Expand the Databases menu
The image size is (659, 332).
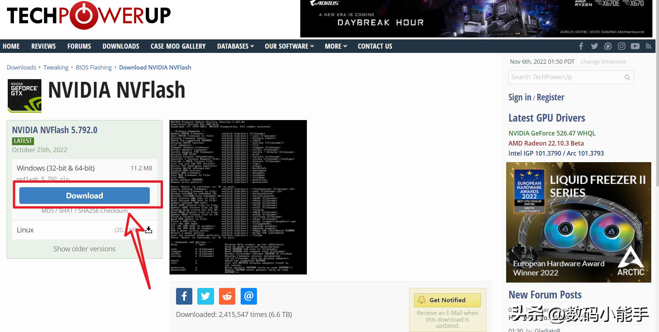(x=235, y=46)
